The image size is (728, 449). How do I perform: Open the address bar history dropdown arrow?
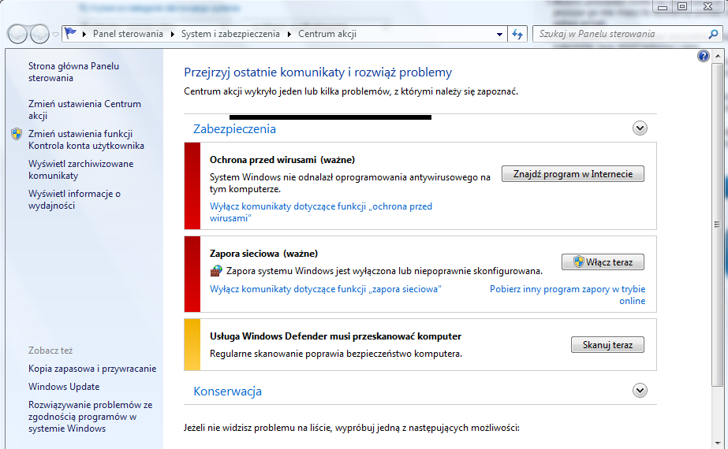(x=499, y=34)
